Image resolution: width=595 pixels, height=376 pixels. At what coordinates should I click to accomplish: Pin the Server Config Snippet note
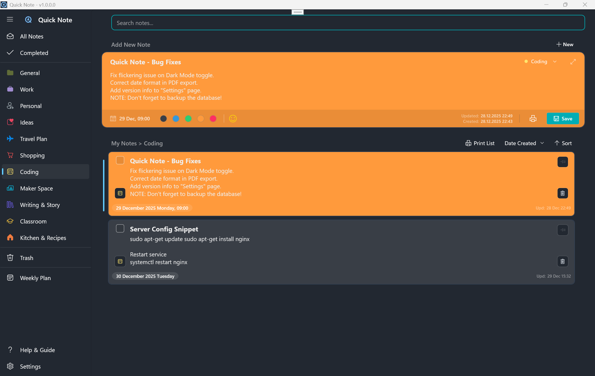(x=562, y=230)
